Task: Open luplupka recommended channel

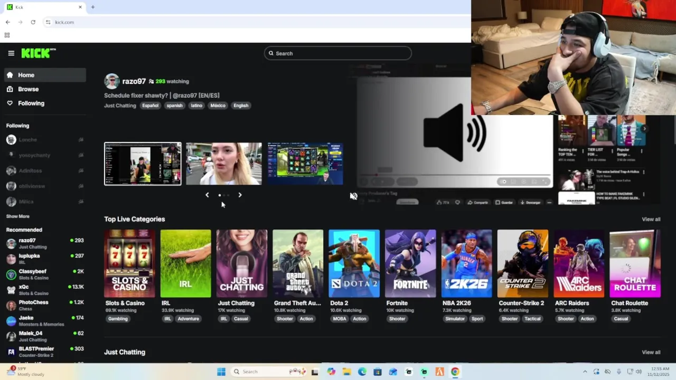Action: click(45, 259)
